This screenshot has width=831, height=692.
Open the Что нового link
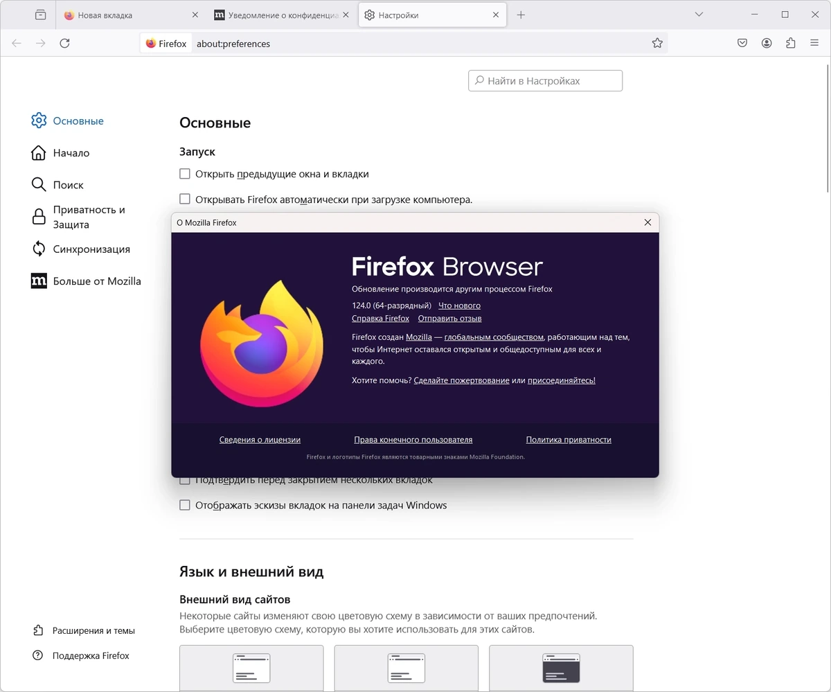pos(459,305)
